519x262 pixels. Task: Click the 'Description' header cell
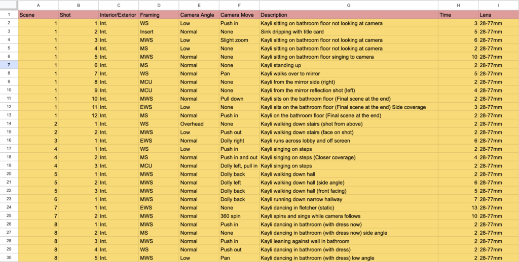349,15
